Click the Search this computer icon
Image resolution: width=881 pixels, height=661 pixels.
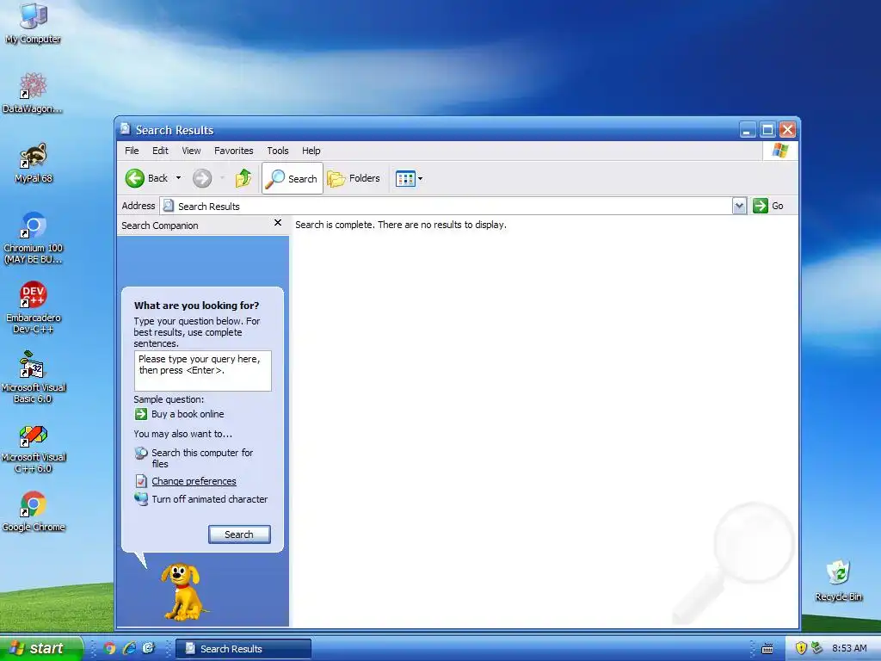coord(141,453)
